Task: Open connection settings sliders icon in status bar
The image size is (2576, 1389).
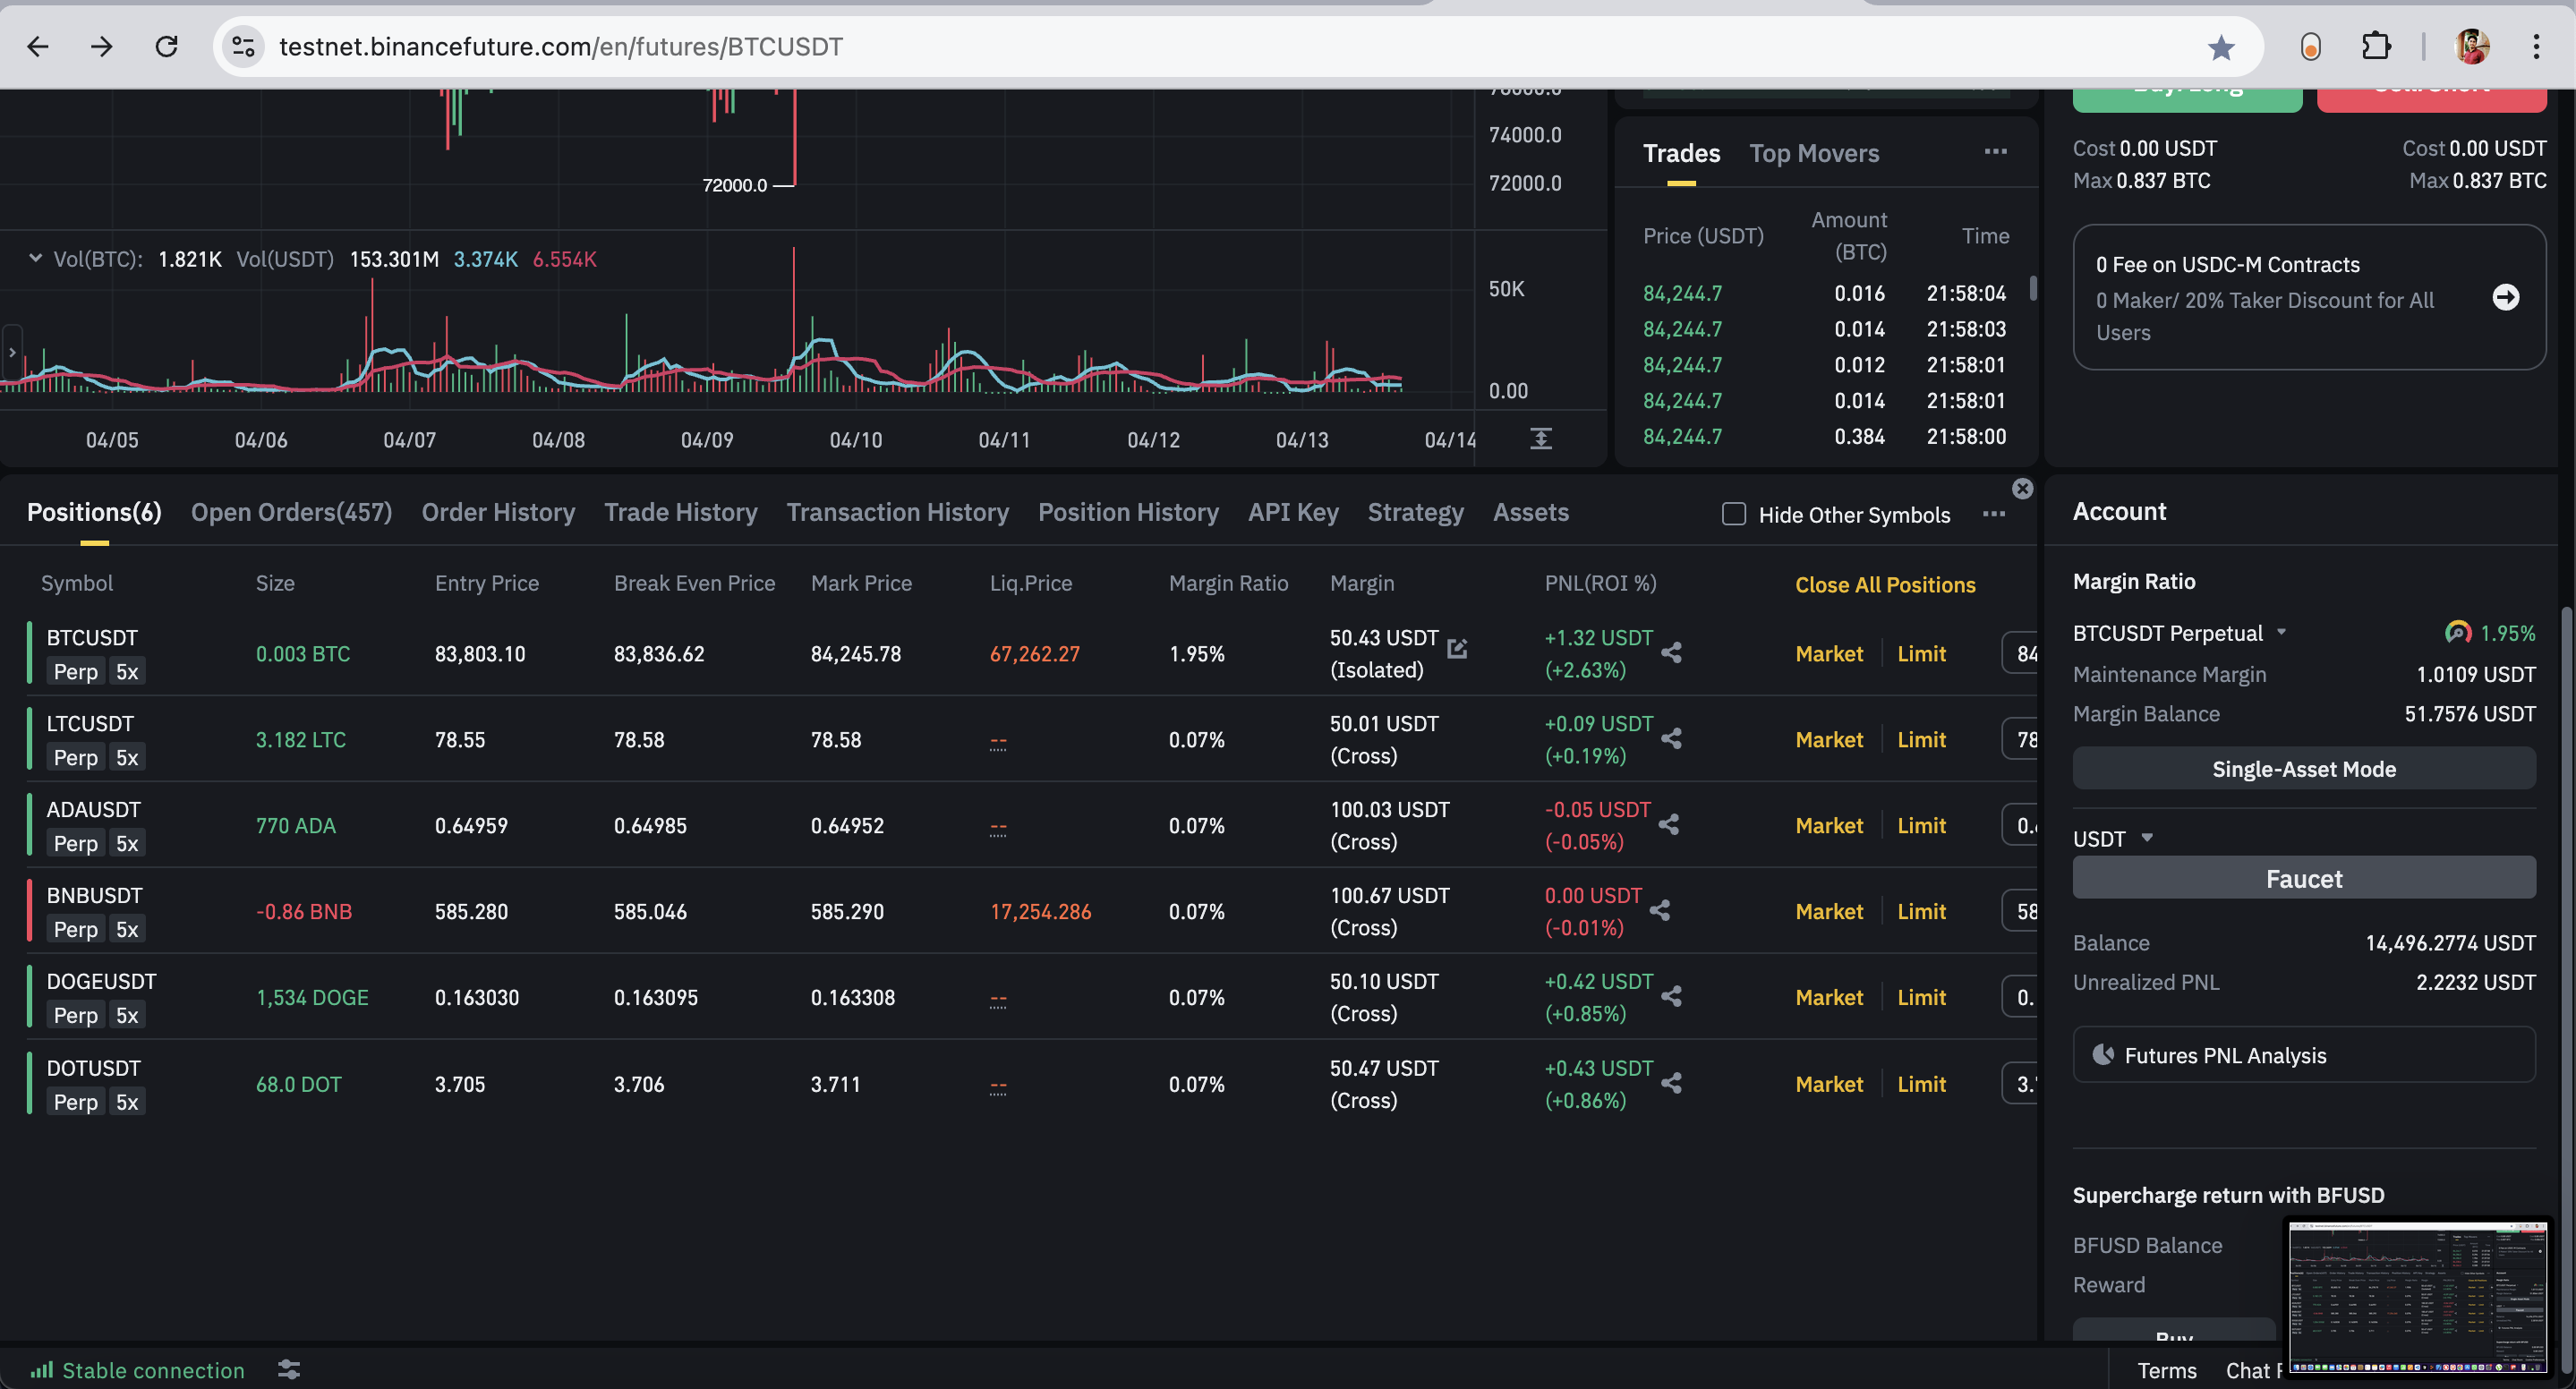Action: click(289, 1369)
